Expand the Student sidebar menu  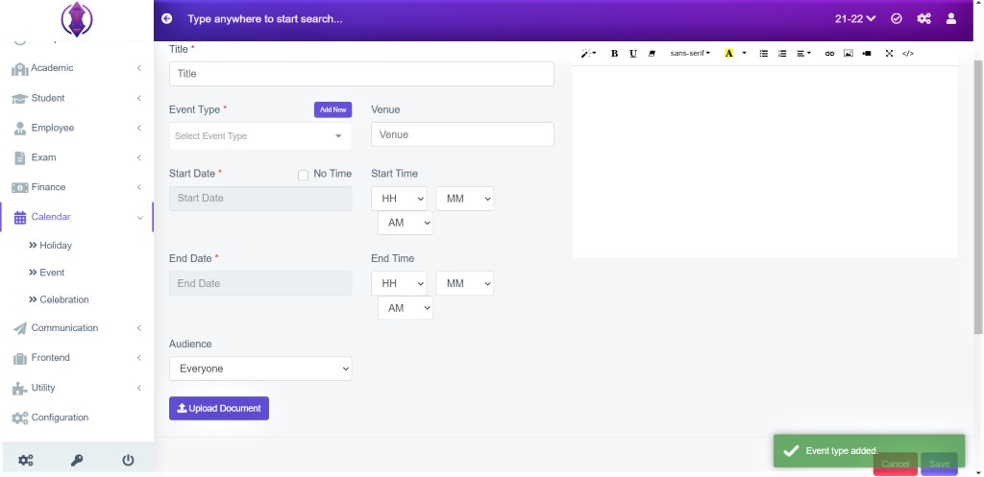pyautogui.click(x=77, y=99)
